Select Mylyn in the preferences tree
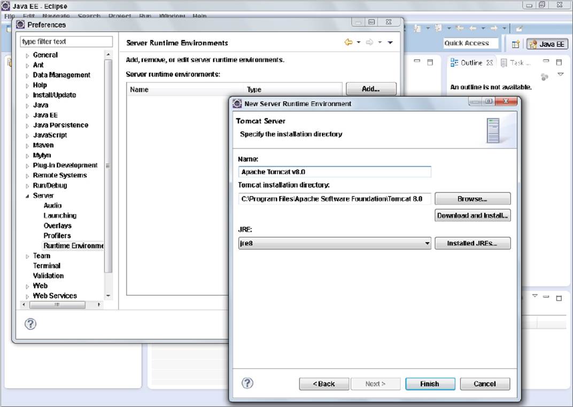Viewport: 573px width, 407px height. (x=42, y=155)
